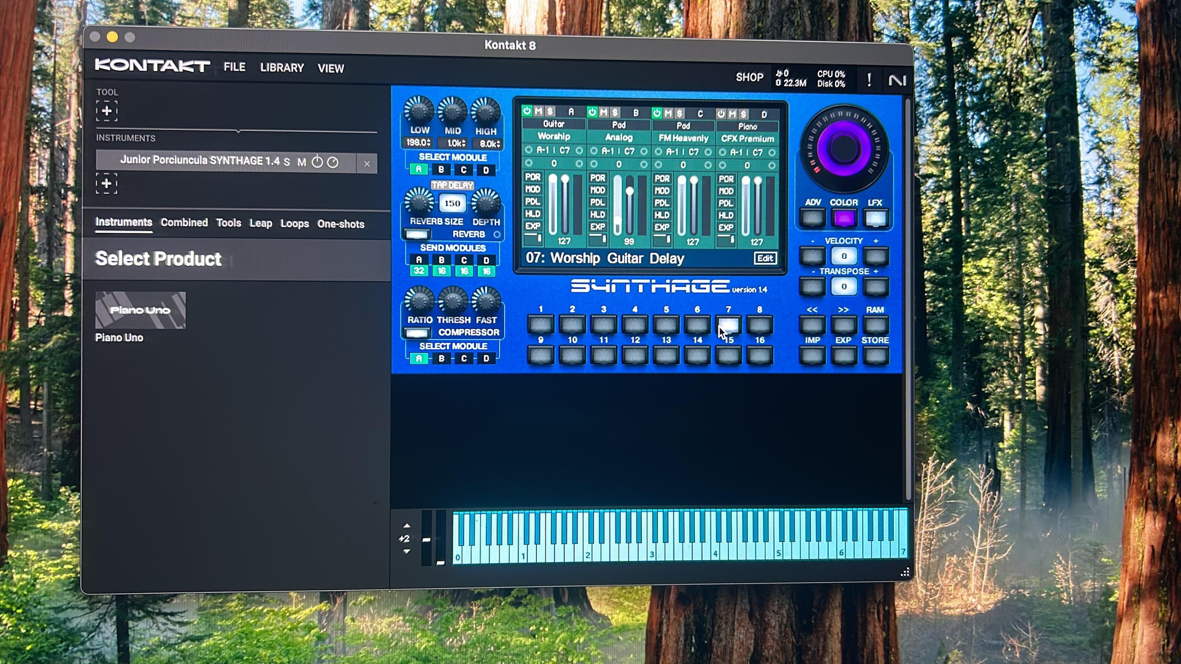
Task: Solo layer C Pad FM Heavenly
Action: point(679,114)
